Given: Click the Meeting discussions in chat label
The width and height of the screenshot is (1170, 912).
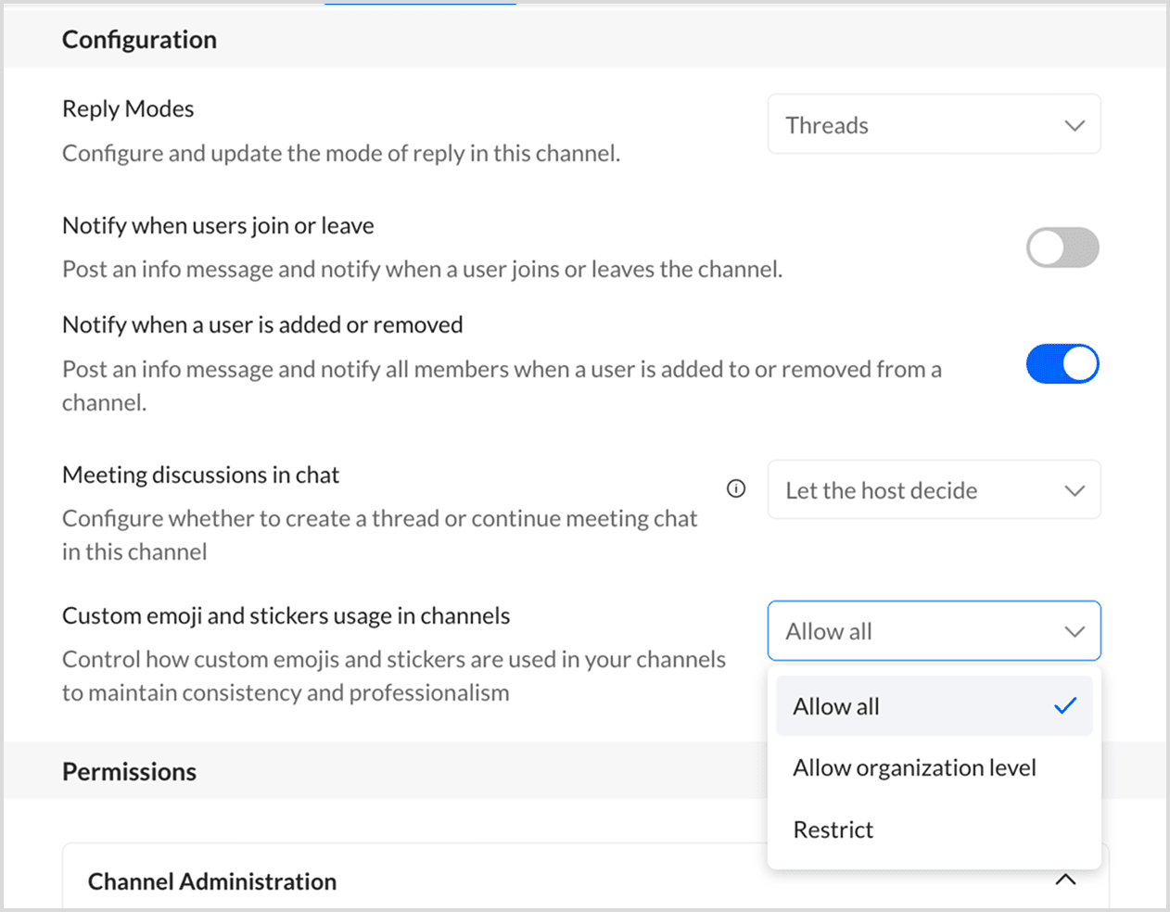Looking at the screenshot, I should click(200, 475).
